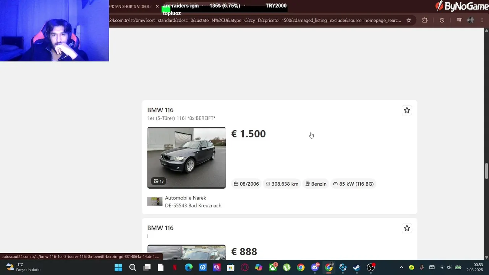Open Task View in the taskbar
This screenshot has width=489, height=275.
click(x=147, y=267)
